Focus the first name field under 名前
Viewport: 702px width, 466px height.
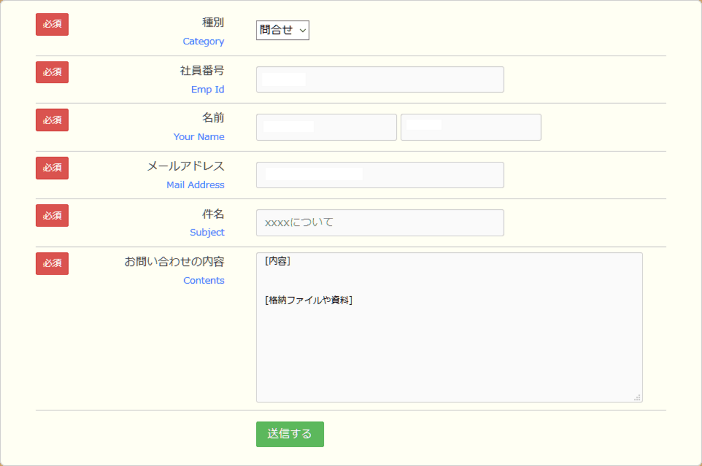click(x=326, y=127)
